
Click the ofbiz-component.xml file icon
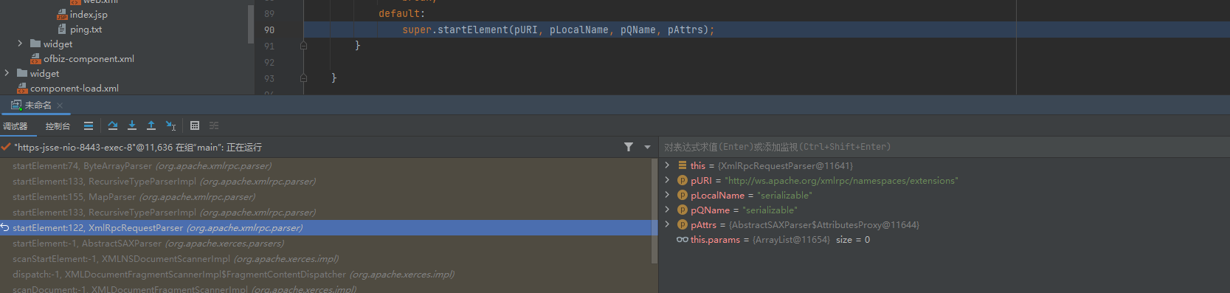pos(35,59)
